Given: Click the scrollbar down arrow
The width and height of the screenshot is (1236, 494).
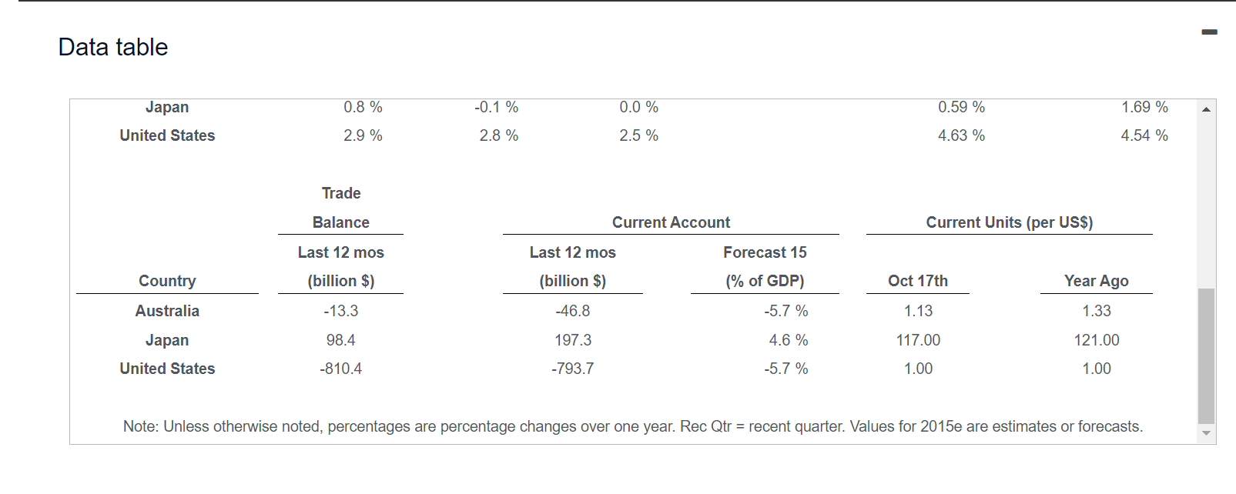Looking at the screenshot, I should [x=1205, y=432].
